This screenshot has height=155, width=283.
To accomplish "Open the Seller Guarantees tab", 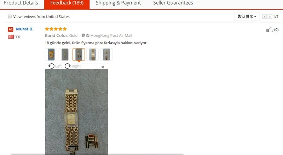I will (173, 3).
